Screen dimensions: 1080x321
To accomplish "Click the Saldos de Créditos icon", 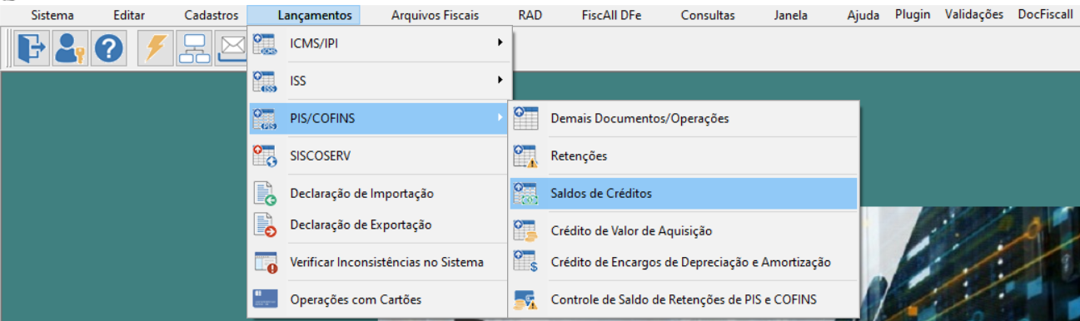I will [x=525, y=193].
